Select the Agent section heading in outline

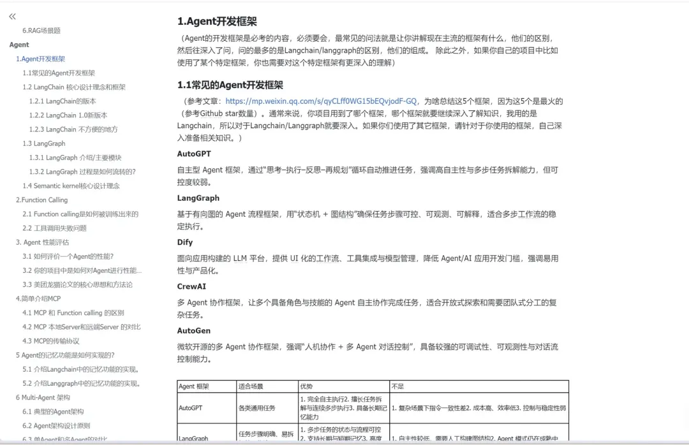coord(19,45)
